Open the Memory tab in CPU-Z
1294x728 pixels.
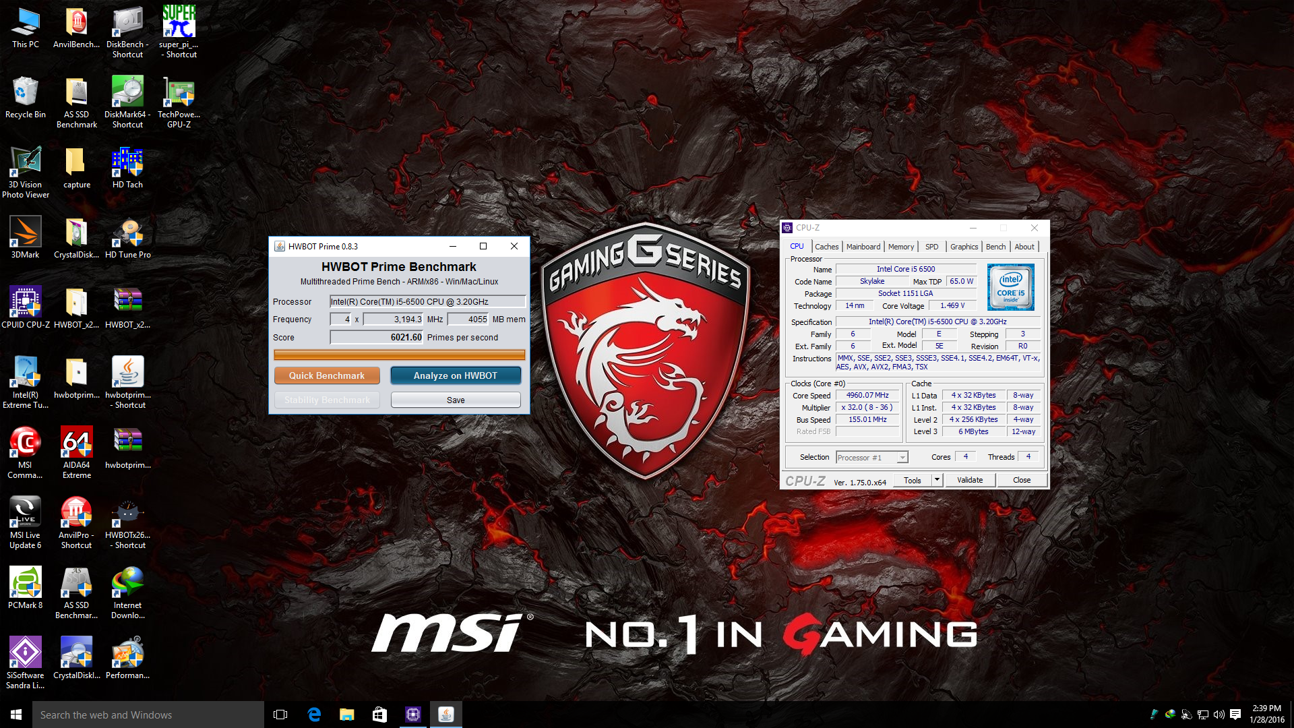click(901, 247)
